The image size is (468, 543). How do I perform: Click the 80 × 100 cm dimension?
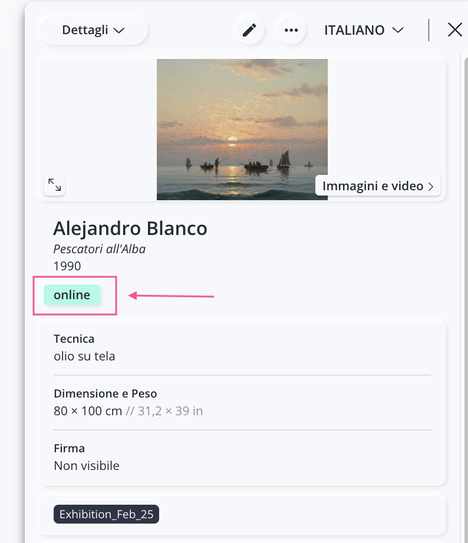click(x=88, y=411)
